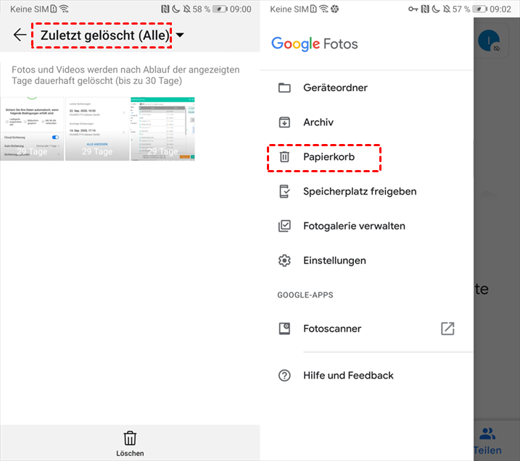Click the Zuletzt gelöscht (Alle) title
The height and width of the screenshot is (461, 520).
point(104,35)
